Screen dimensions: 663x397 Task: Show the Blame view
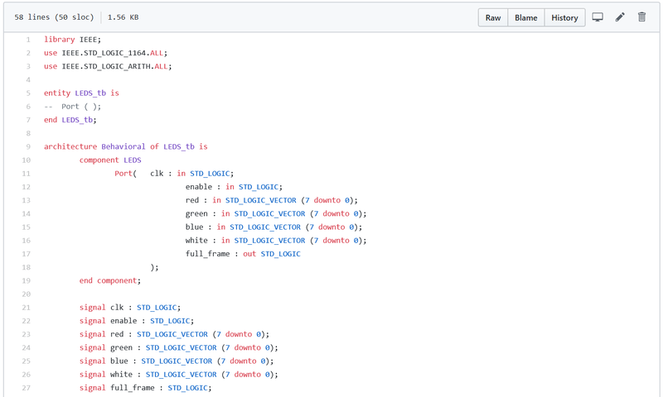pos(526,17)
